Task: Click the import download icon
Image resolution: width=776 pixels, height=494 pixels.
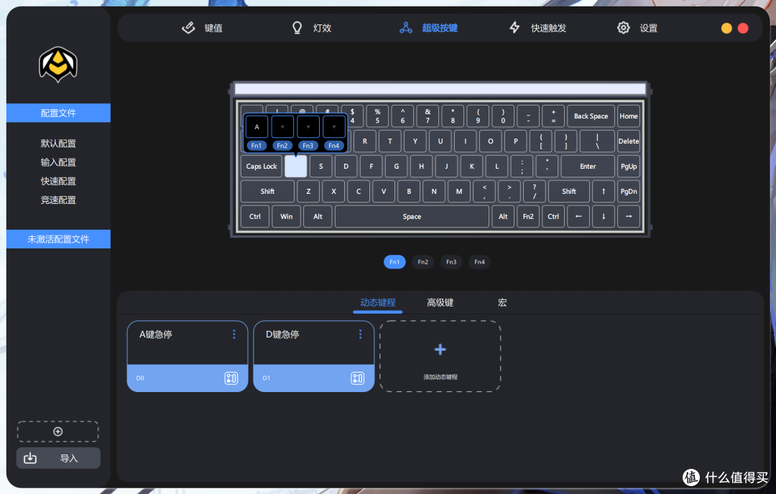Action: point(30,458)
